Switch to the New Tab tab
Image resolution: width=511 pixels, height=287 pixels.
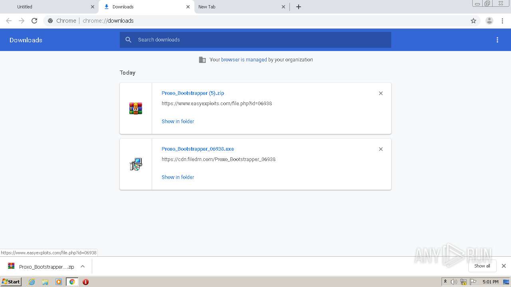click(242, 7)
